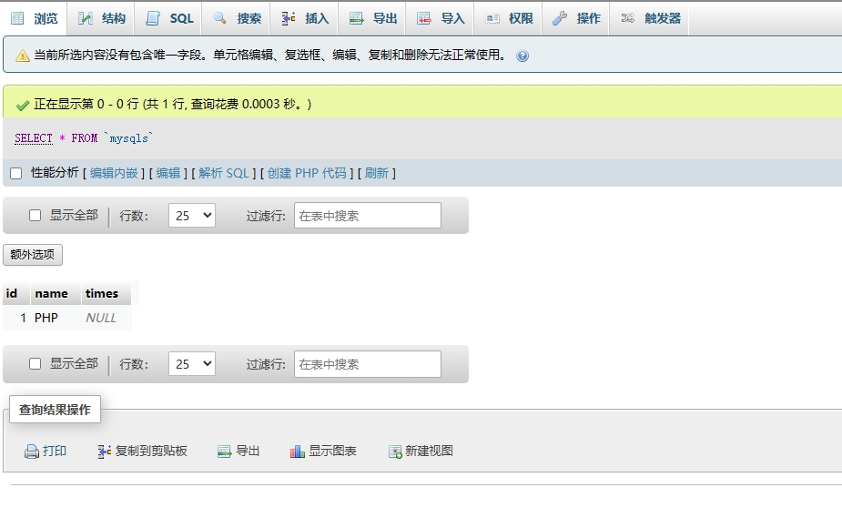Expand the 额外选项 options panel
Image resolution: width=842 pixels, height=528 pixels.
pos(35,255)
